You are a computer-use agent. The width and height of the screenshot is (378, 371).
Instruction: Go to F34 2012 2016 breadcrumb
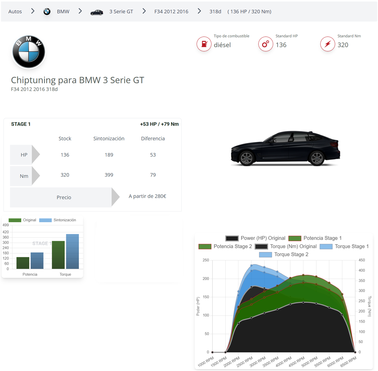(171, 12)
